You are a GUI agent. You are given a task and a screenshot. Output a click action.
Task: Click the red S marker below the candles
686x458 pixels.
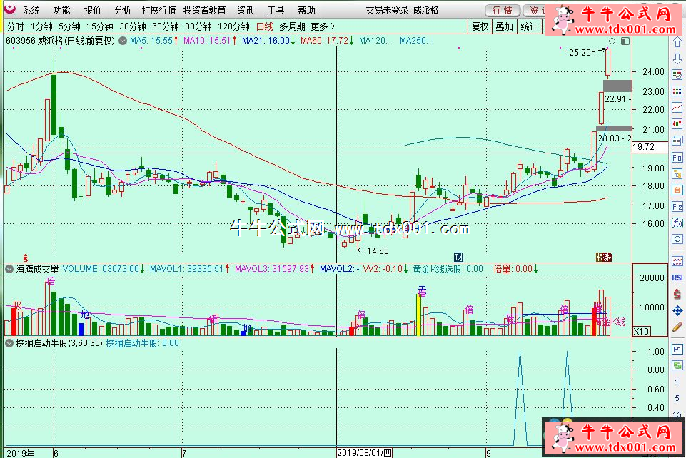(26, 258)
